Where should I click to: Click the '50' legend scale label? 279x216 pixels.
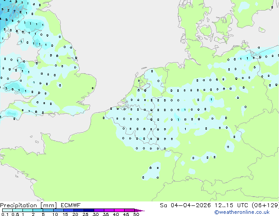tap(136, 214)
